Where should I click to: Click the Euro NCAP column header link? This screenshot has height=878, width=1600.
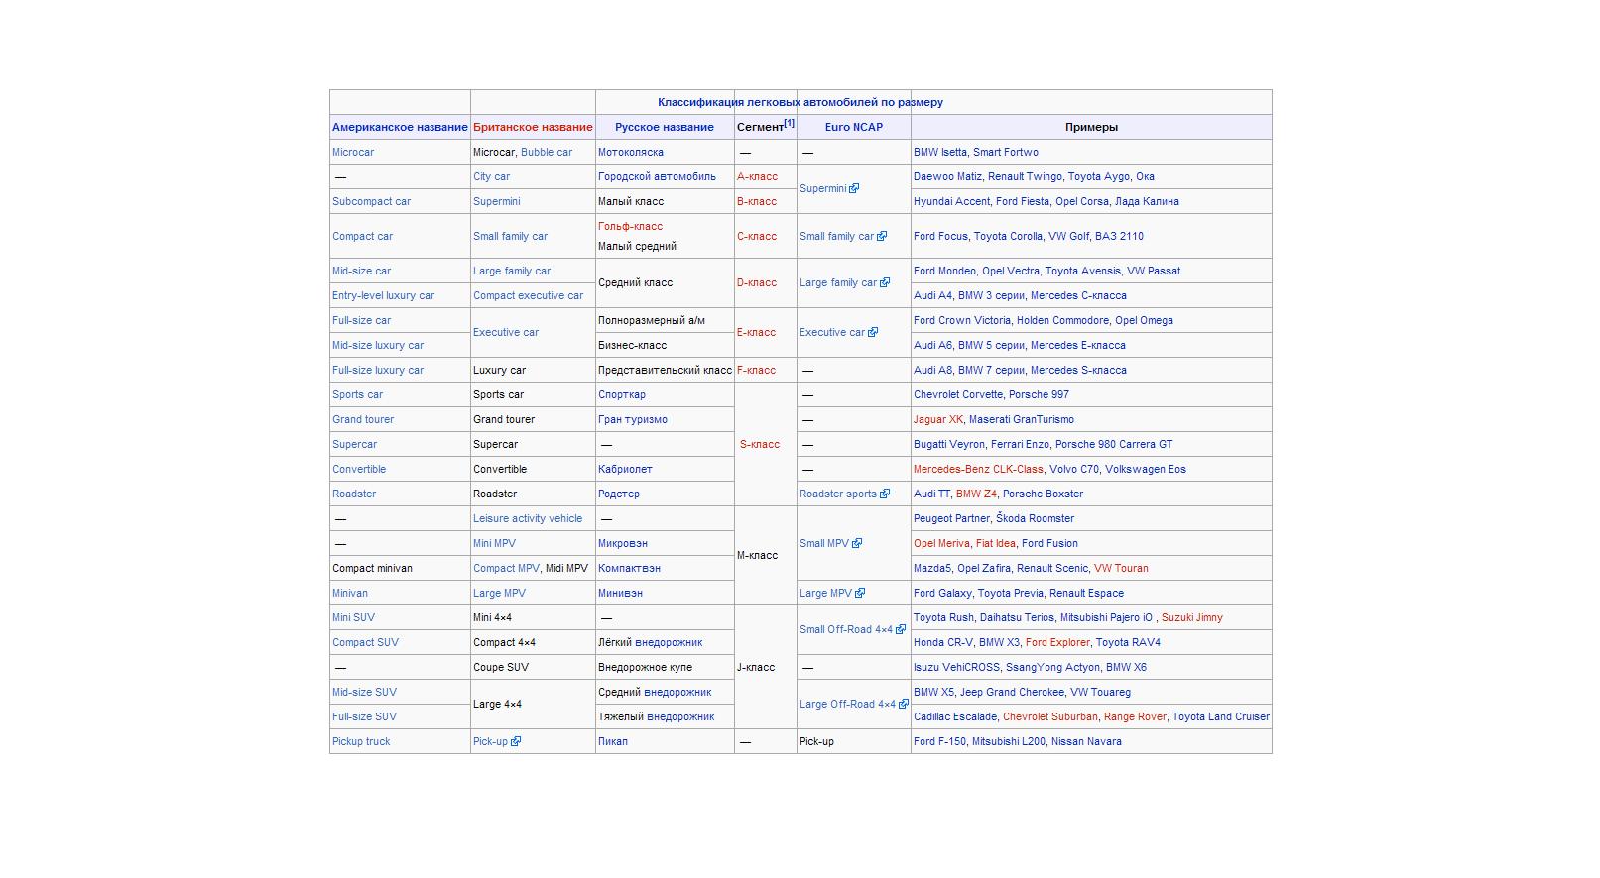853,127
